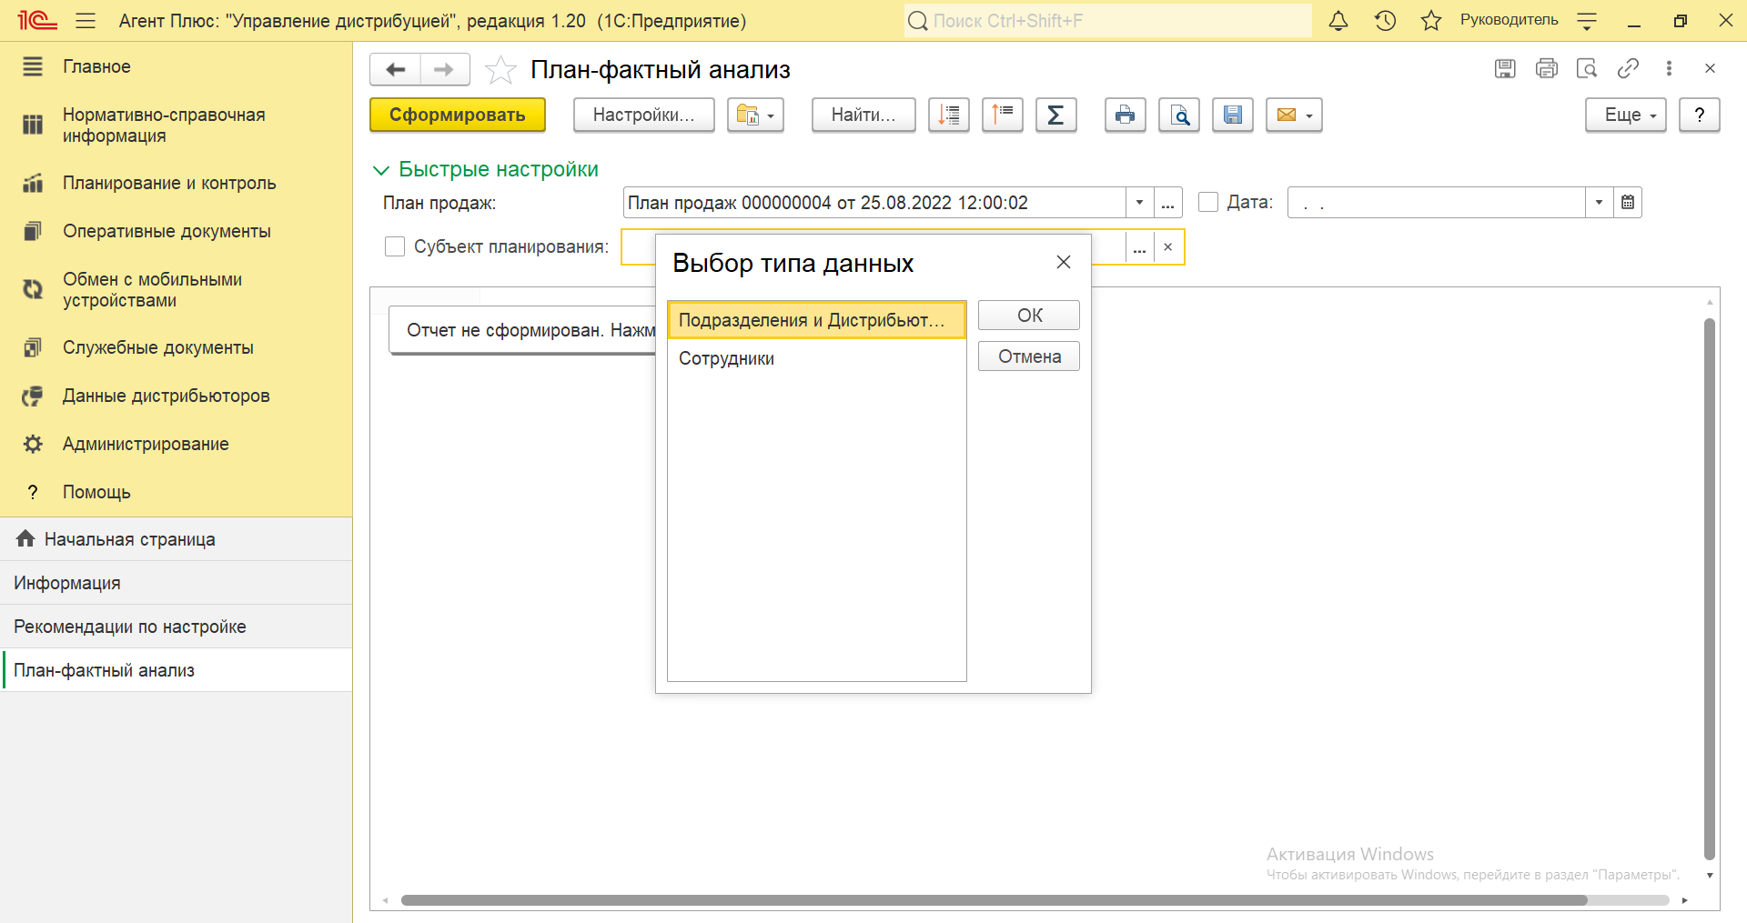Click OK in data type dialog
The image size is (1747, 923).
pyautogui.click(x=1028, y=316)
